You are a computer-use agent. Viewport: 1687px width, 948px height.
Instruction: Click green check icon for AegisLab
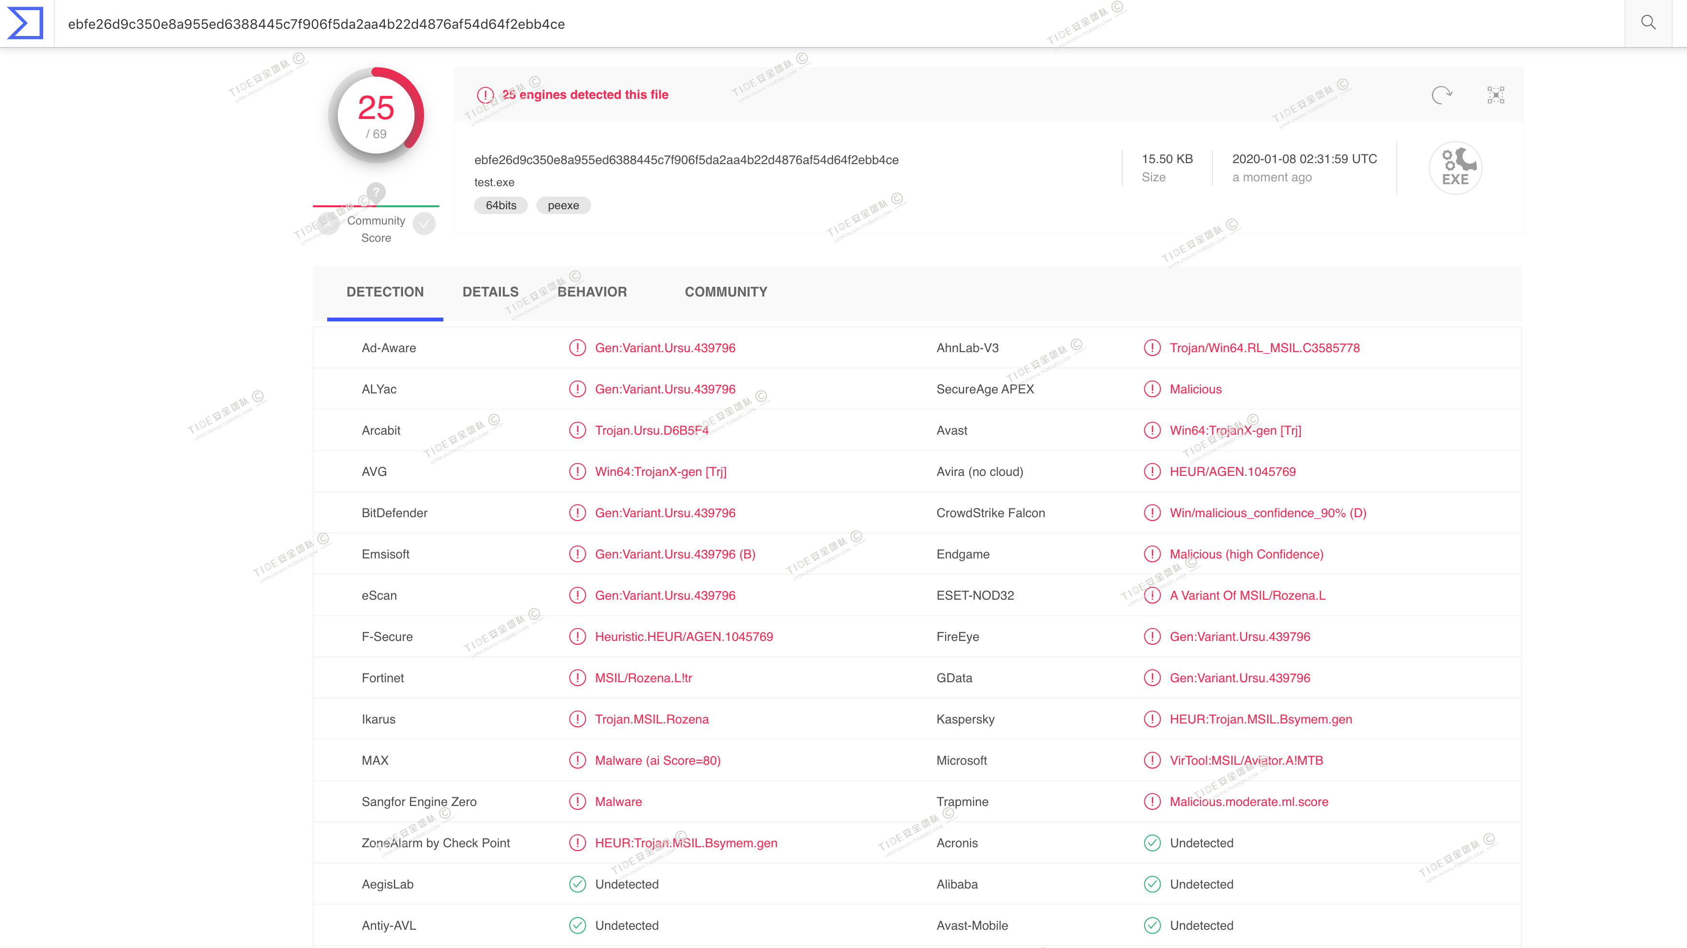tap(577, 884)
